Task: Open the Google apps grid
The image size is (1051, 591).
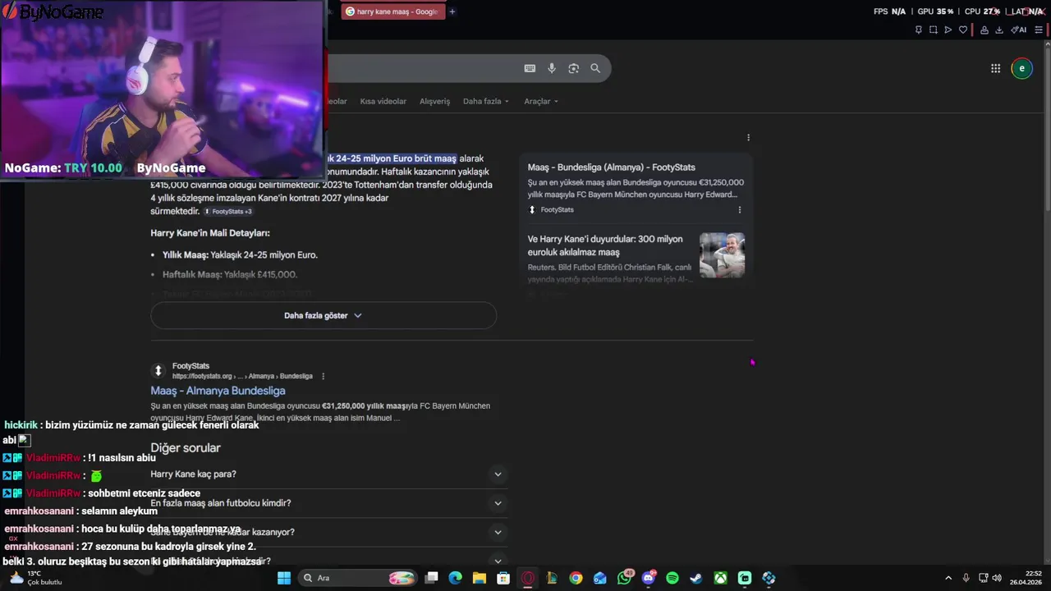Action: pos(995,69)
